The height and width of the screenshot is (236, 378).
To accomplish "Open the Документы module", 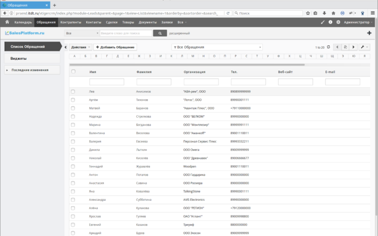I will (148, 22).
